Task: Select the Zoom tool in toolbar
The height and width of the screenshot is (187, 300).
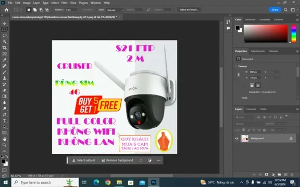Action: click(x=4, y=145)
